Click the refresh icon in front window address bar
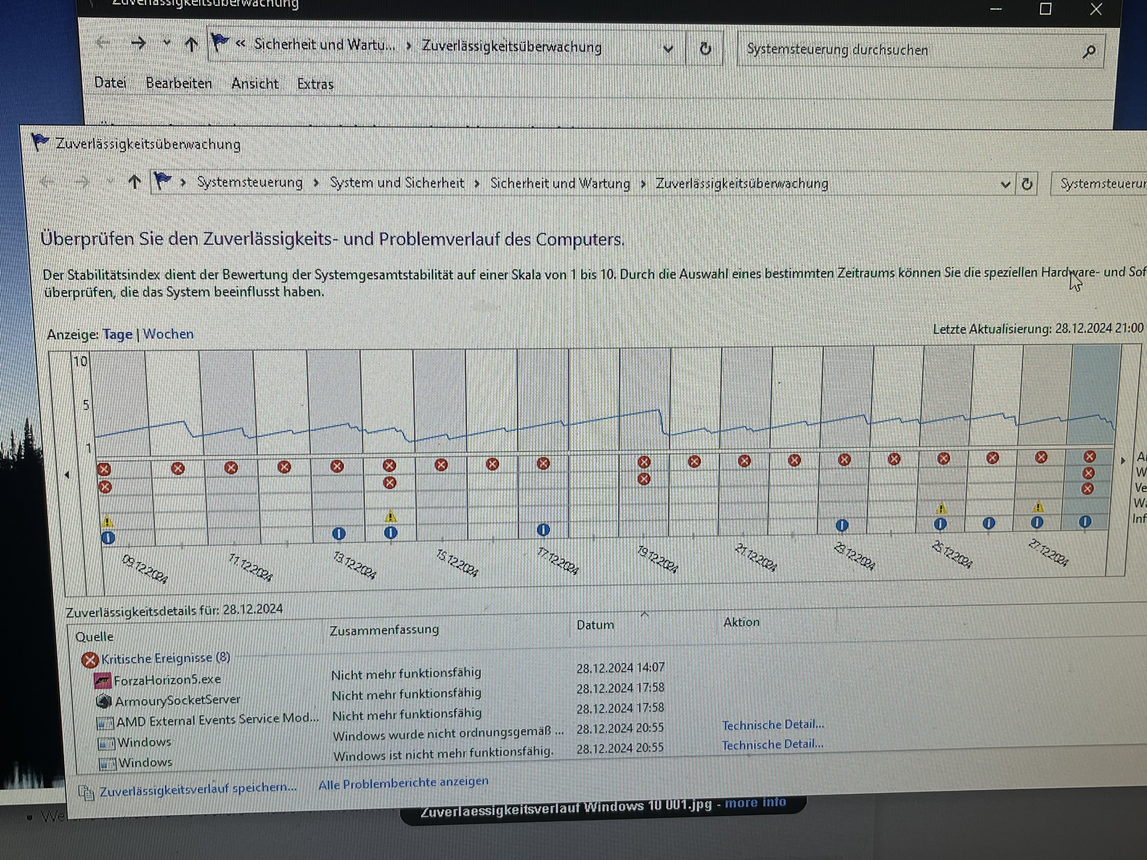Viewport: 1147px width, 860px height. [x=1027, y=184]
